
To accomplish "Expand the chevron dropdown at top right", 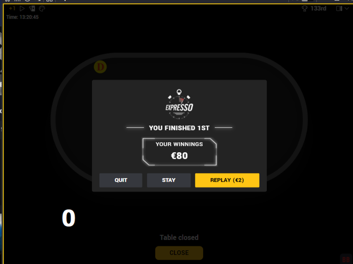I will (x=347, y=9).
